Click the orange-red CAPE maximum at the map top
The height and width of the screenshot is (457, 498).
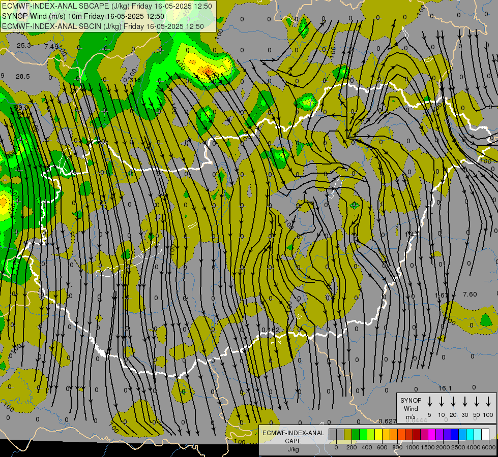[x=208, y=71]
